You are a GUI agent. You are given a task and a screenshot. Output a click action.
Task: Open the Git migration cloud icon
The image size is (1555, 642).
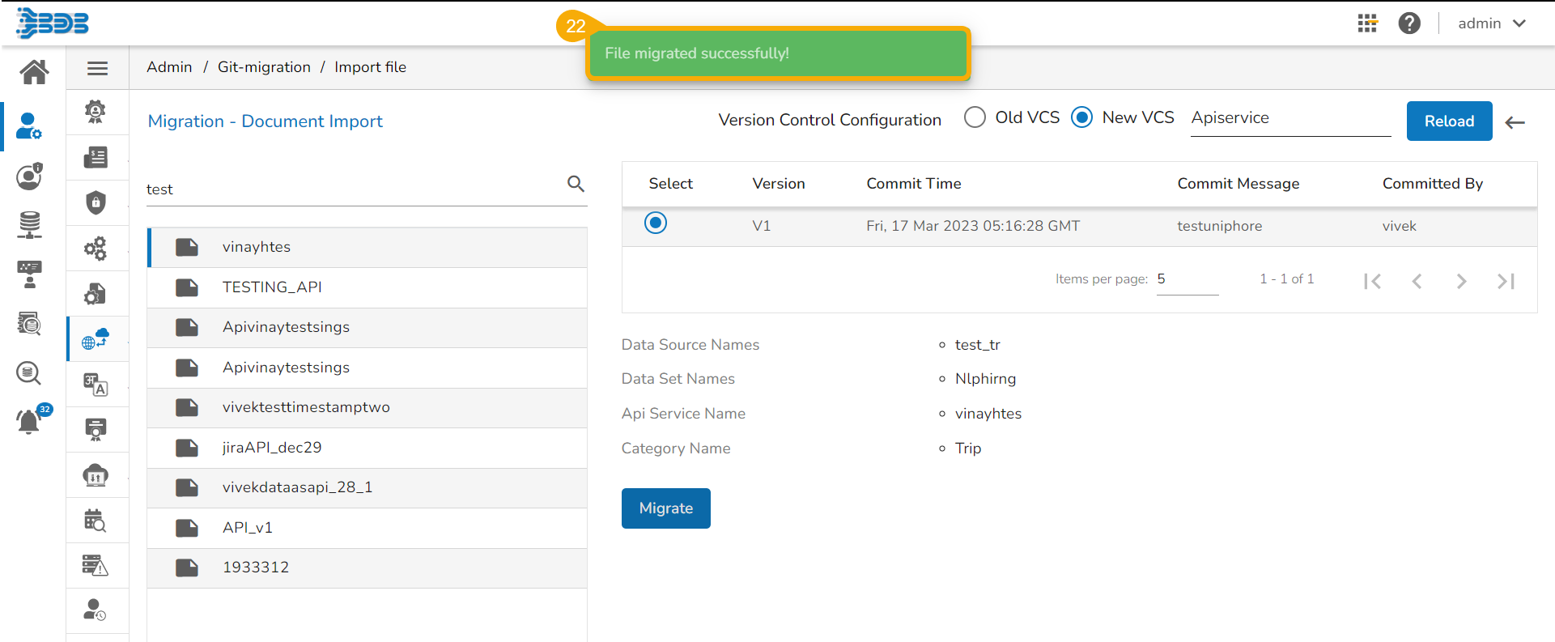96,338
